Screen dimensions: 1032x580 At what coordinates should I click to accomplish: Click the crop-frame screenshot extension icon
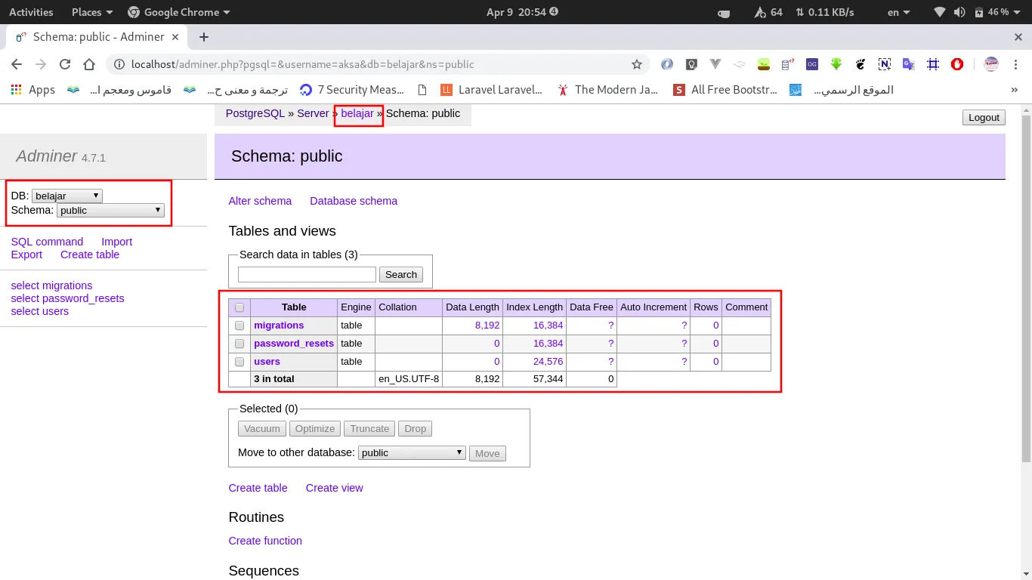click(x=933, y=64)
